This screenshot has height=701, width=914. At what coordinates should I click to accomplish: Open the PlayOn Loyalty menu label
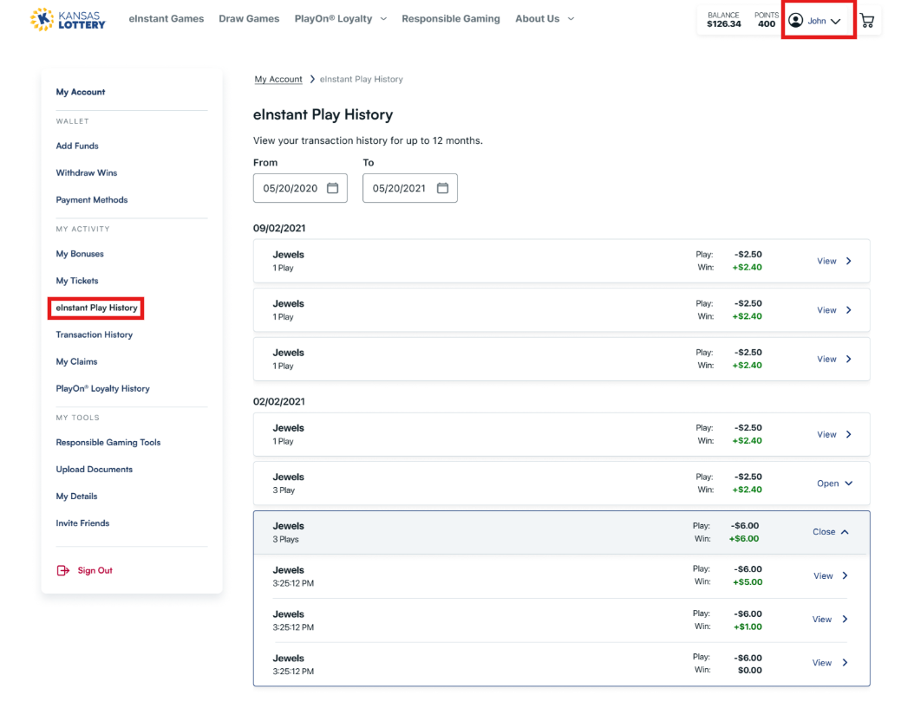click(333, 19)
